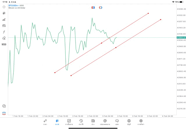Open the บัญชี account tab
This screenshot has width=186, height=130.
[x=129, y=122]
